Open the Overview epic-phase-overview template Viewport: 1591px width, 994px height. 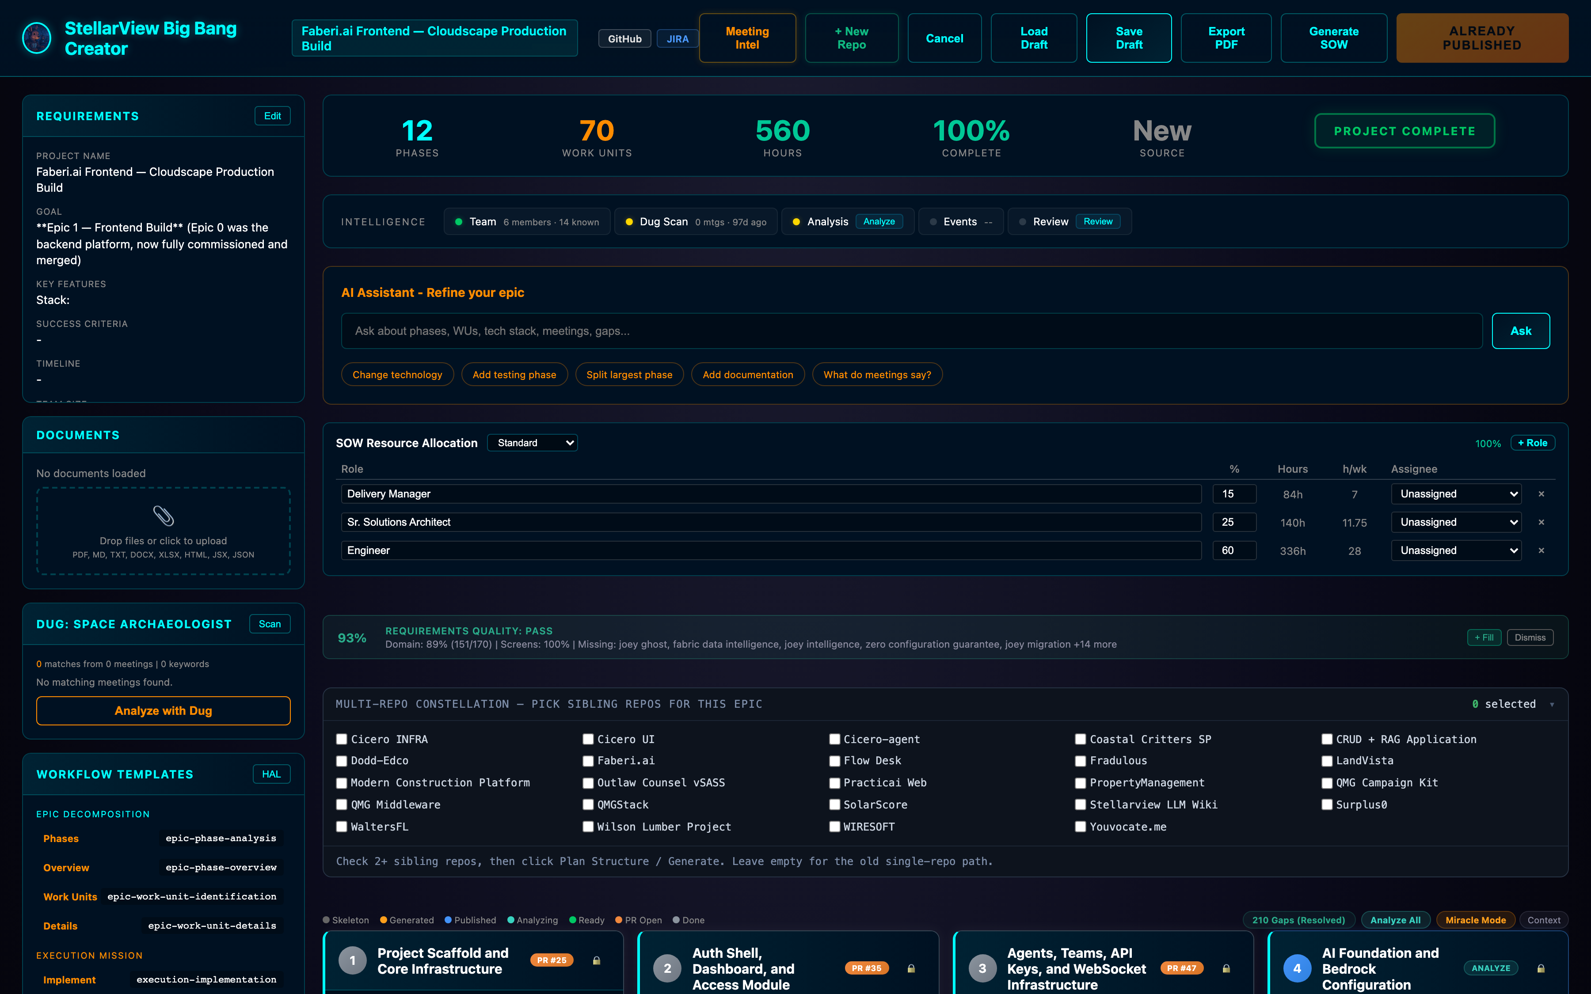pos(160,867)
